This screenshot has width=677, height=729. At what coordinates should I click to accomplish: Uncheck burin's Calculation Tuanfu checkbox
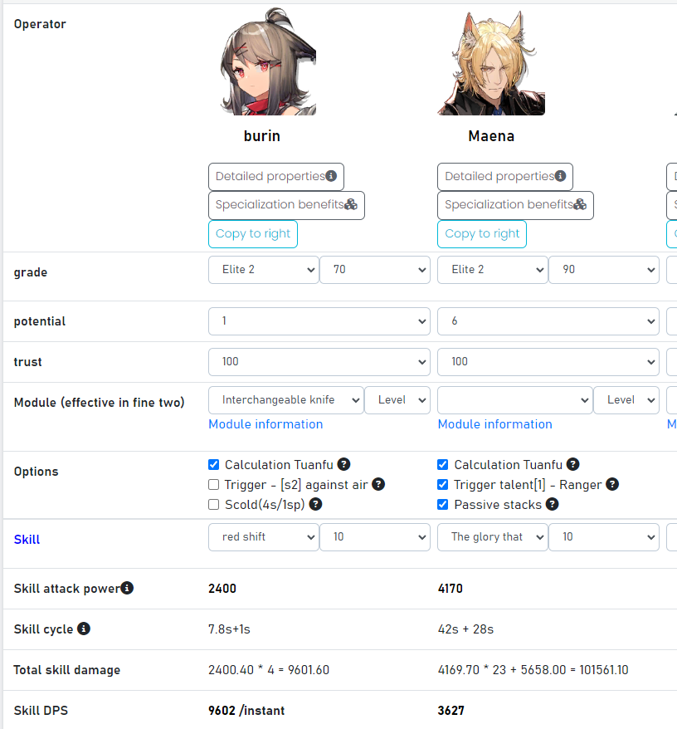pos(214,464)
